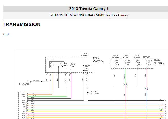168x119 pixels.
Task: Click the EFI MAIN 1 fuse label
Action: (139, 63)
